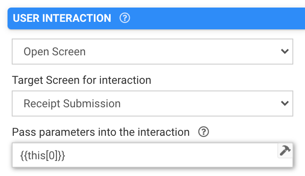
Task: Click the hammer builder icon
Action: tap(285, 151)
